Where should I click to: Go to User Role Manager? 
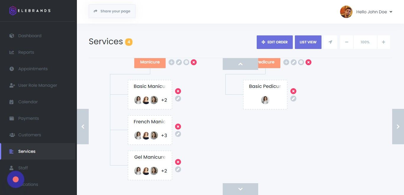tap(38, 85)
